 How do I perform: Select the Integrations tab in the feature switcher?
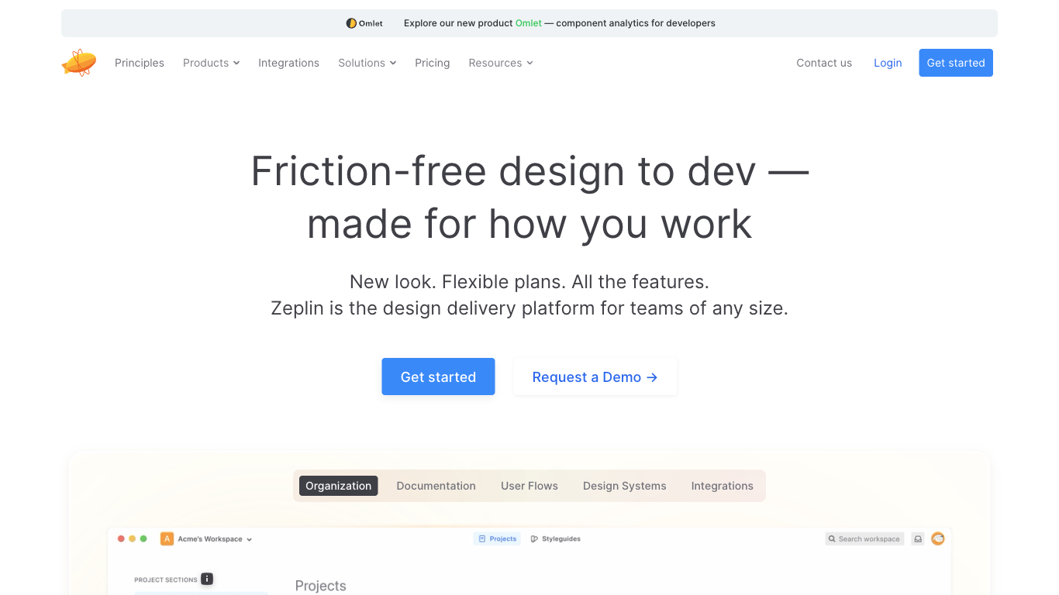(723, 486)
